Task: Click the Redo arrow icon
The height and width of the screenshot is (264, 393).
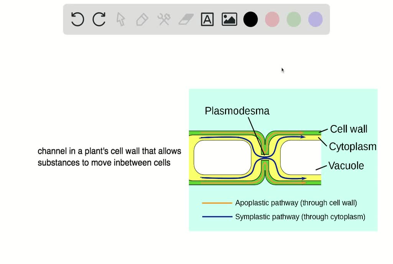Action: [99, 19]
